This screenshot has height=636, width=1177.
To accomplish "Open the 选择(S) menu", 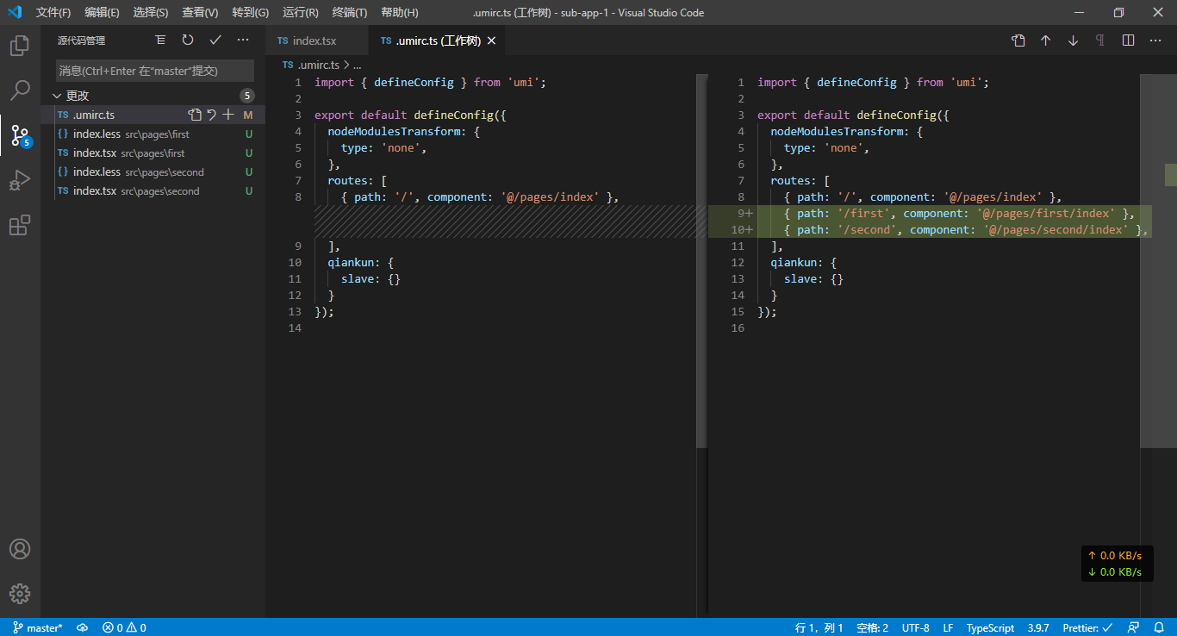I will [151, 12].
